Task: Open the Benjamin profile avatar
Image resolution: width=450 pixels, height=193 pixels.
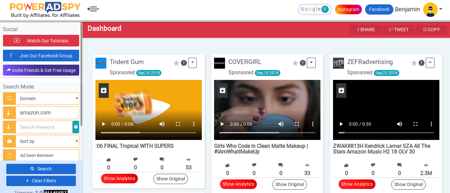Action: coord(430,10)
